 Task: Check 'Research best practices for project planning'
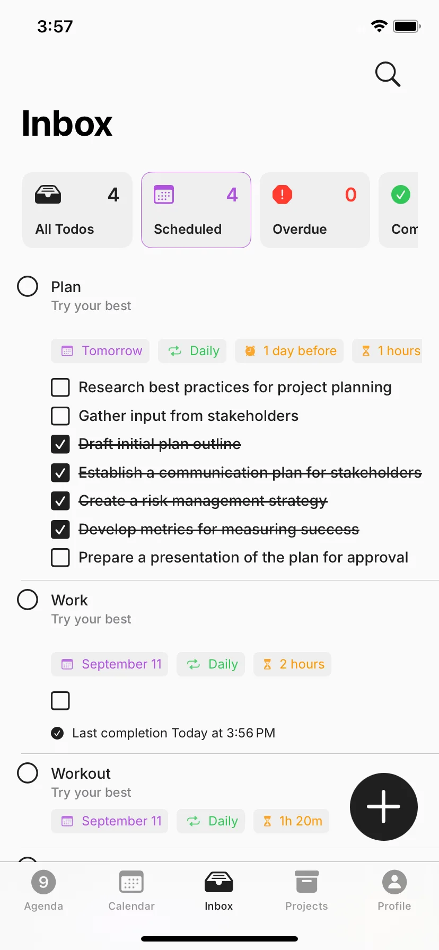(60, 388)
